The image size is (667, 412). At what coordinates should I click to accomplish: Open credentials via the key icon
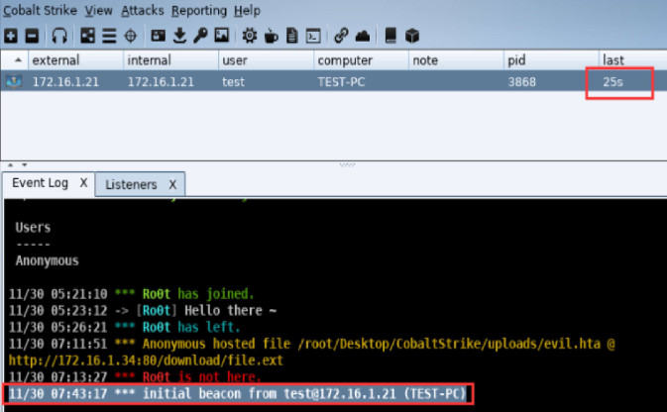pos(200,36)
